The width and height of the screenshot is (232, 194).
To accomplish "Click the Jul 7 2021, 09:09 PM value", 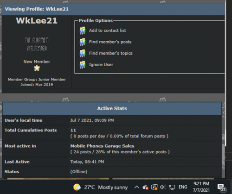I will point(92,120).
